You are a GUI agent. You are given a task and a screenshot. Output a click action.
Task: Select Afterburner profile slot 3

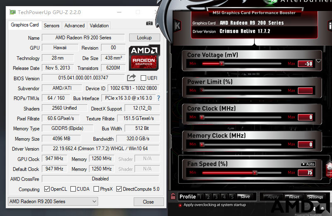pyautogui.click(x=216, y=197)
